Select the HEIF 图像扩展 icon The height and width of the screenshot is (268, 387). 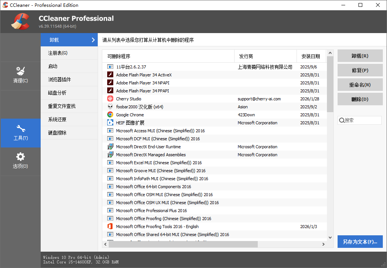110,123
